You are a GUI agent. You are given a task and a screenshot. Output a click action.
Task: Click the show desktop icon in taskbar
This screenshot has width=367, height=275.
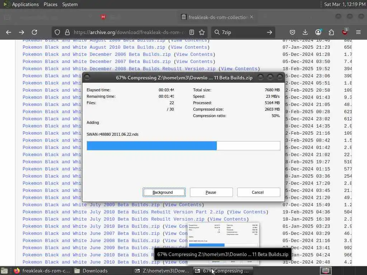coord(4,271)
